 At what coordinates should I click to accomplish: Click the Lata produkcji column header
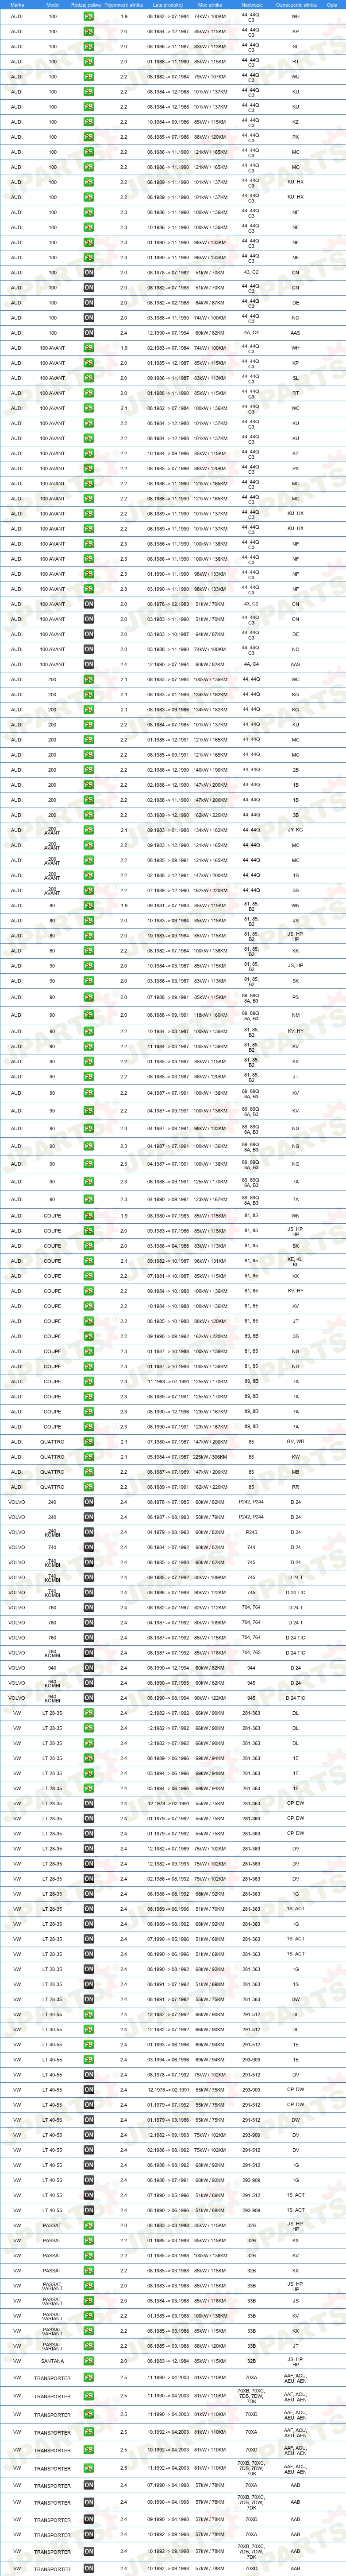click(168, 4)
